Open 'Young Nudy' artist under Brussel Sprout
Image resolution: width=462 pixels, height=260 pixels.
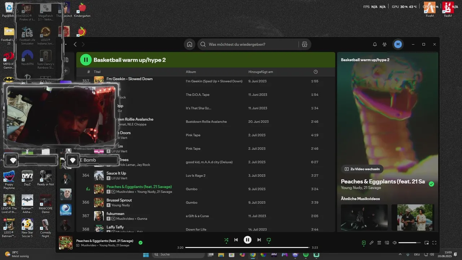pos(121,205)
